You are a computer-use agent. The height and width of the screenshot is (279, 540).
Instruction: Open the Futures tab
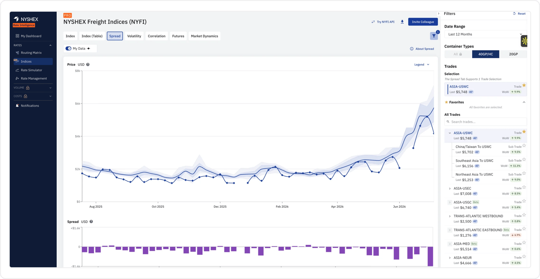(178, 36)
